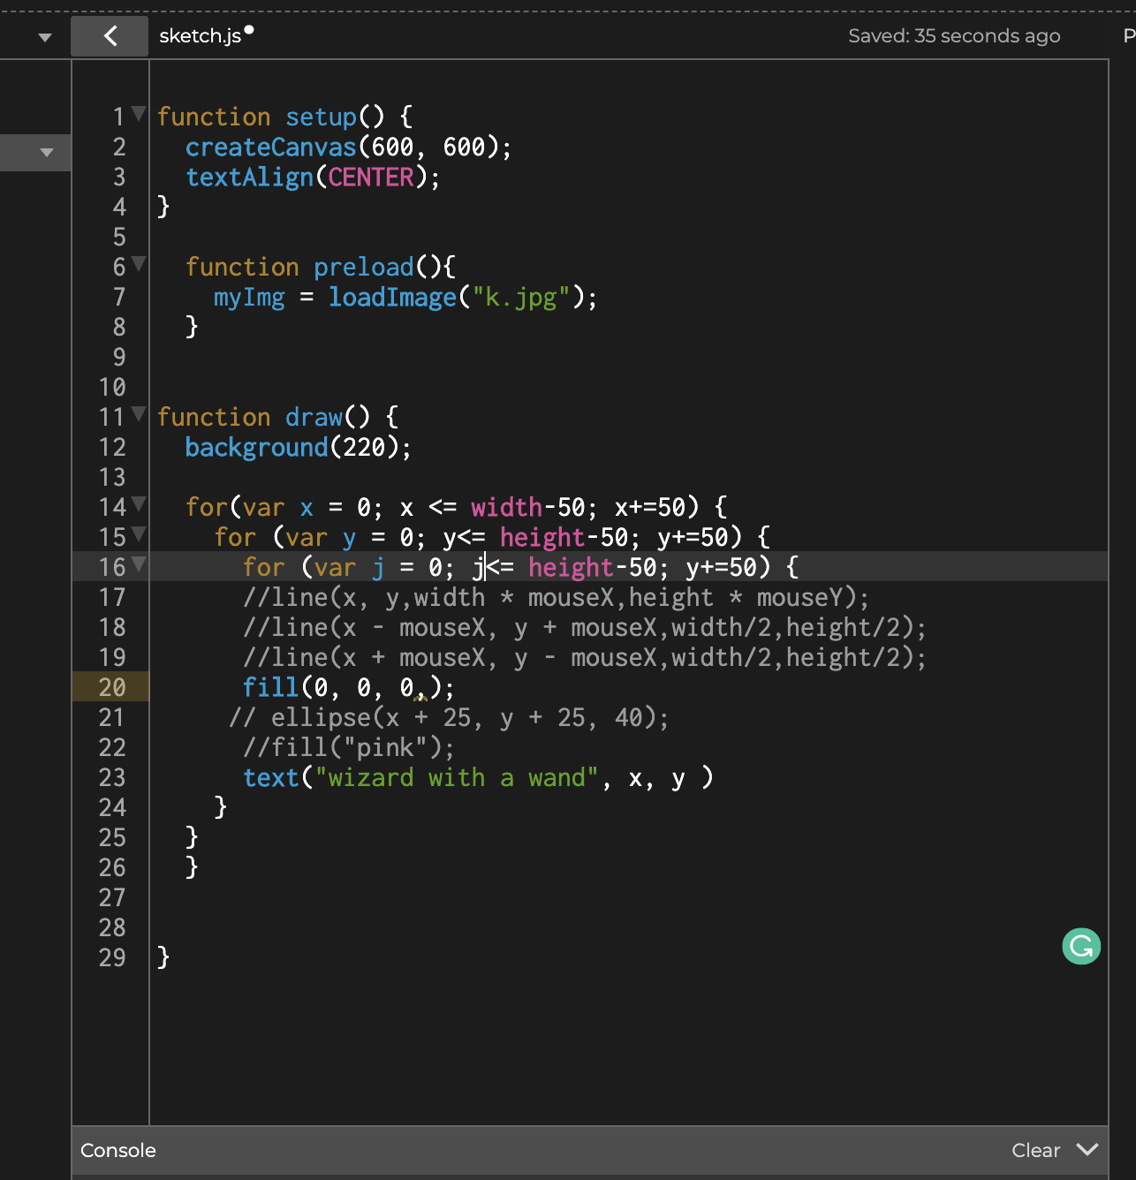
Task: Clear the console output
Action: (x=1035, y=1150)
